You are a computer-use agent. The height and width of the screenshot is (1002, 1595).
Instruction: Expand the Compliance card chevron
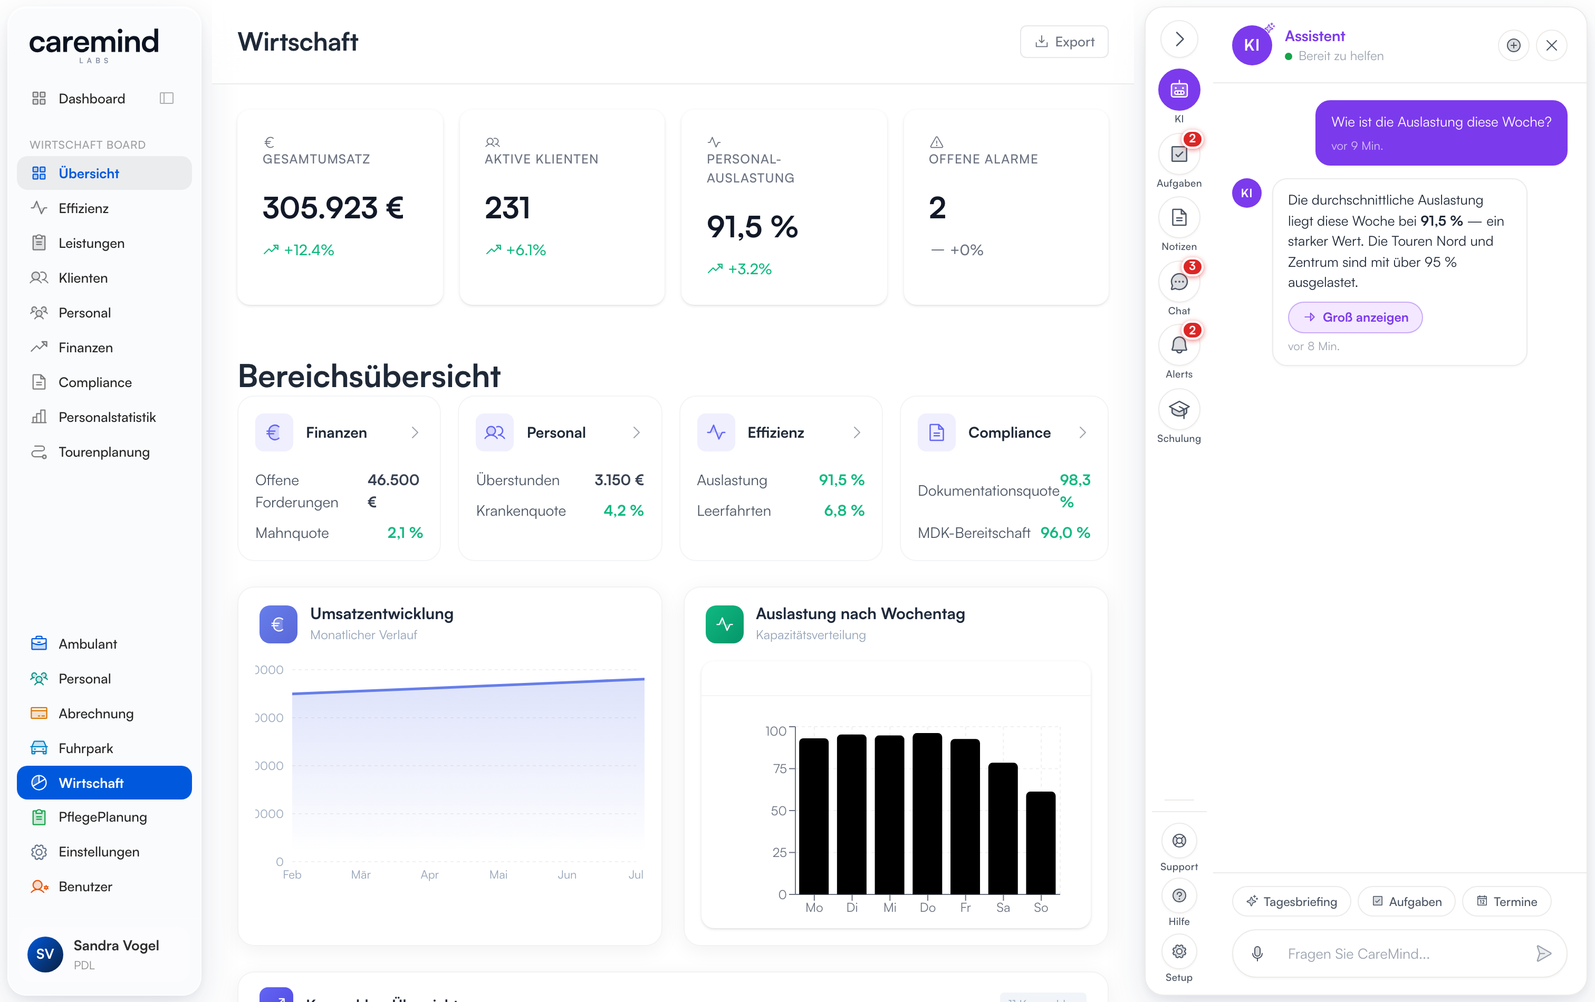pos(1082,432)
